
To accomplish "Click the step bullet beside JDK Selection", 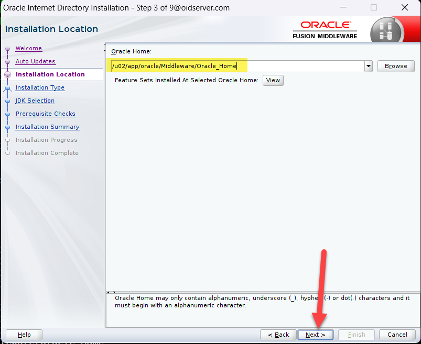I will click(x=7, y=101).
